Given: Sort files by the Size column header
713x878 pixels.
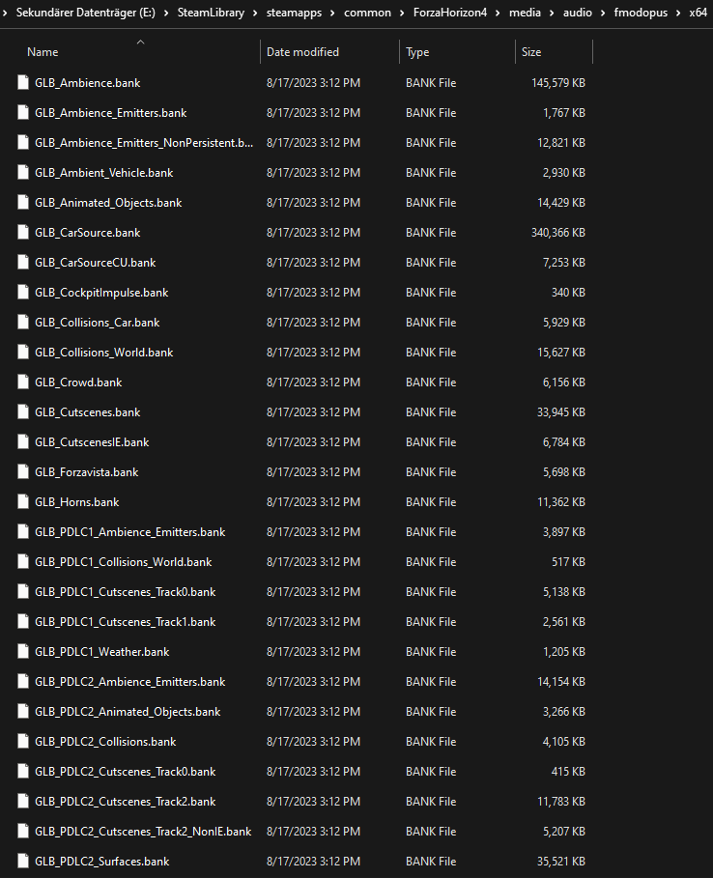Looking at the screenshot, I should coord(531,52).
